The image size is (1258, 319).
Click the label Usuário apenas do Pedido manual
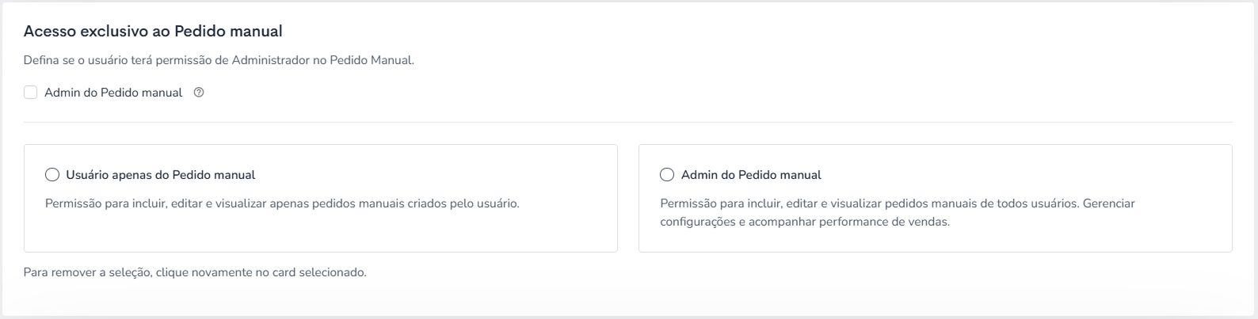pos(161,175)
